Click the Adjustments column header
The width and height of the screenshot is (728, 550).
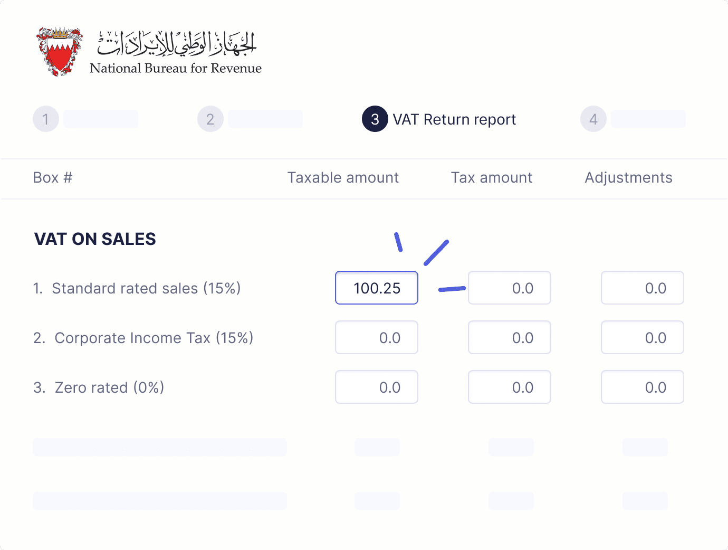(628, 178)
